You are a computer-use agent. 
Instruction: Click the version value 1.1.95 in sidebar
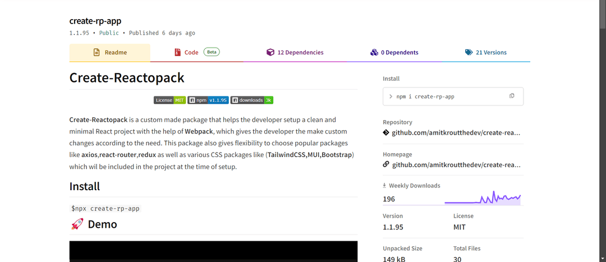tap(393, 227)
